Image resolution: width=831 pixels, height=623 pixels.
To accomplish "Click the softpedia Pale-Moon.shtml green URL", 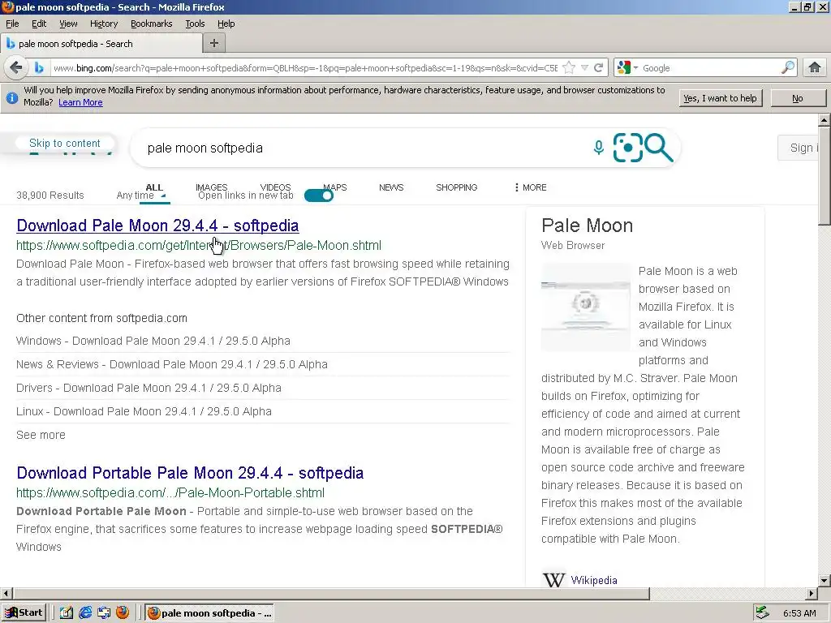I will click(x=199, y=245).
